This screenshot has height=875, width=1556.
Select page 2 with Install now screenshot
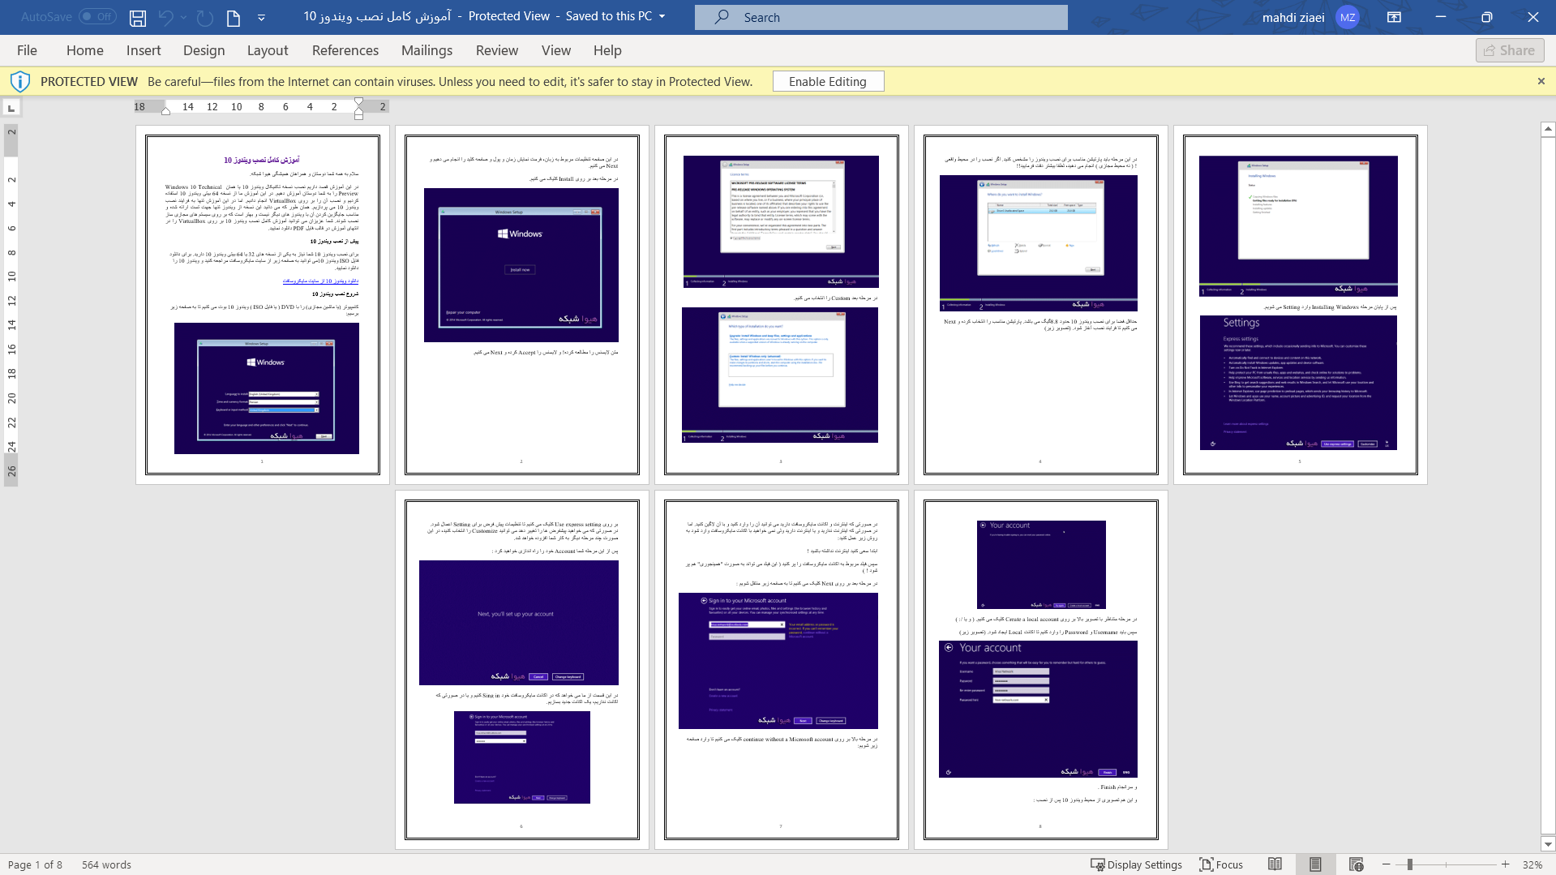point(522,305)
